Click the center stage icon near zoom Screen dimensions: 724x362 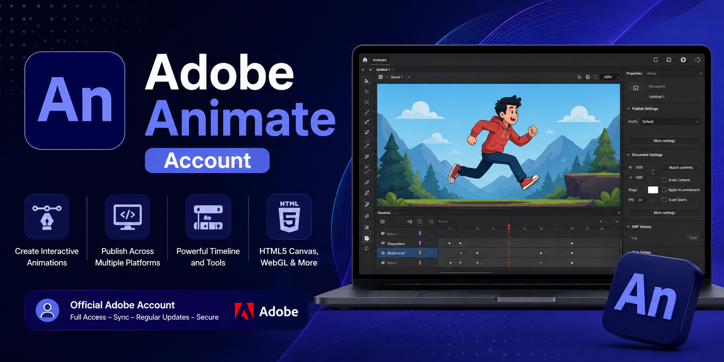click(x=579, y=77)
